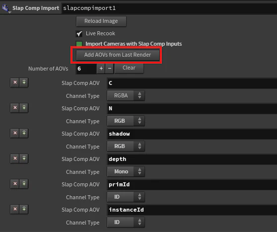Remove the C AOV entry

pyautogui.click(x=15, y=82)
